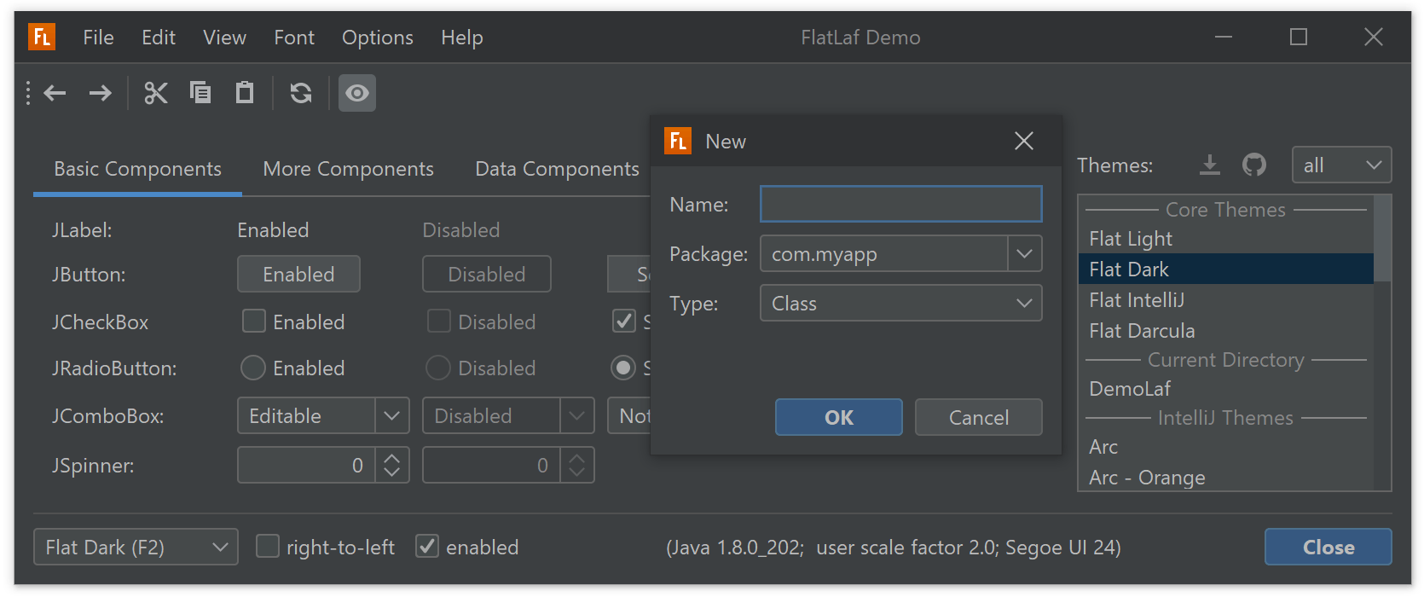Screen dimensions: 1424x597
Task: Toggle the eye show toolbar button
Action: tap(357, 93)
